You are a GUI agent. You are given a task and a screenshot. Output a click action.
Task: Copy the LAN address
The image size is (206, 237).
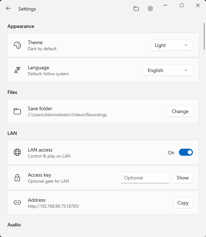tap(183, 203)
